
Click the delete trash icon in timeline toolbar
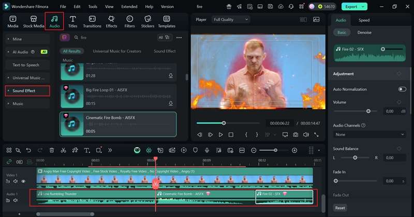coord(51,150)
